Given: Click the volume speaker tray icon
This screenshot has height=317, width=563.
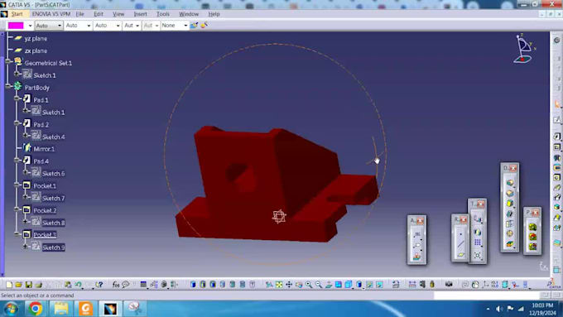Looking at the screenshot, I should pyautogui.click(x=499, y=309).
